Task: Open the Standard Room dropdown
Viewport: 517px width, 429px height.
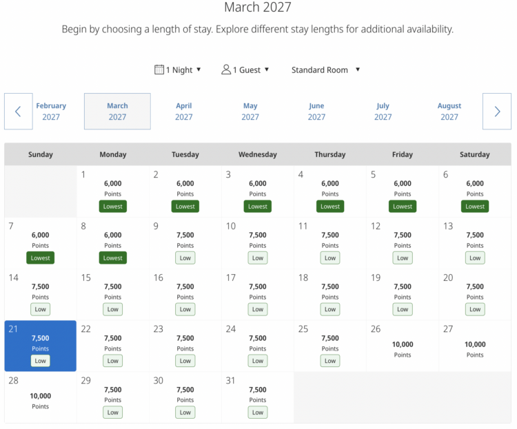Action: [x=325, y=70]
